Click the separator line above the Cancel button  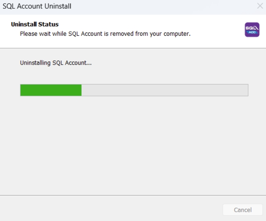pos(133,195)
